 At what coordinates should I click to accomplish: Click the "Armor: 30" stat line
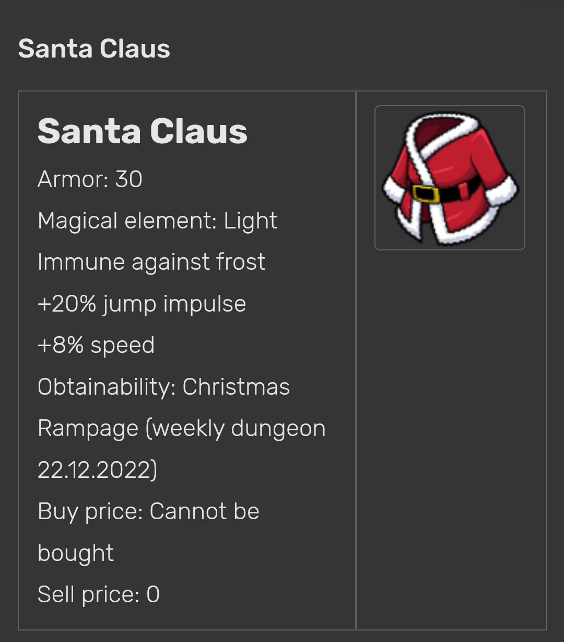click(90, 179)
